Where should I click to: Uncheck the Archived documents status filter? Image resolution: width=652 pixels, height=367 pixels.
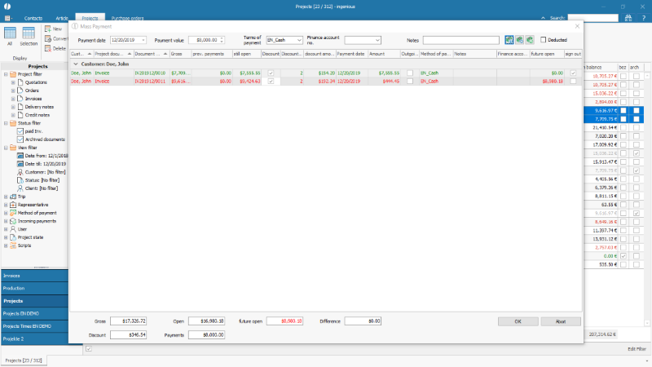(x=20, y=139)
